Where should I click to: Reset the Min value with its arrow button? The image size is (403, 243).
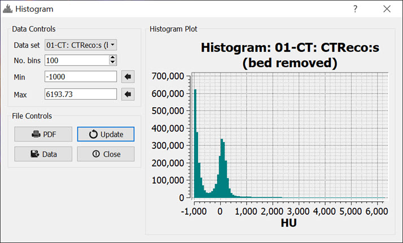(x=128, y=77)
